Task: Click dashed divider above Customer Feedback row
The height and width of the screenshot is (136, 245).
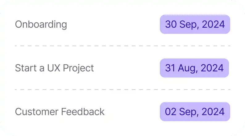Action: 122,90
